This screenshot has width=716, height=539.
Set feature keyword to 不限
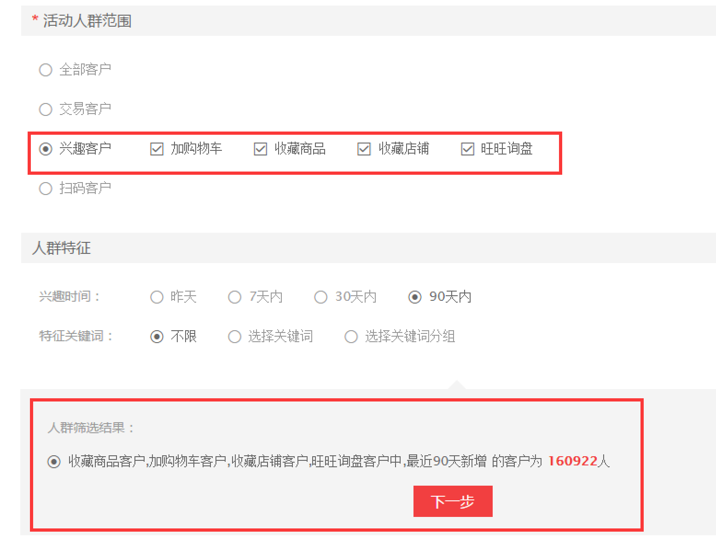click(157, 337)
